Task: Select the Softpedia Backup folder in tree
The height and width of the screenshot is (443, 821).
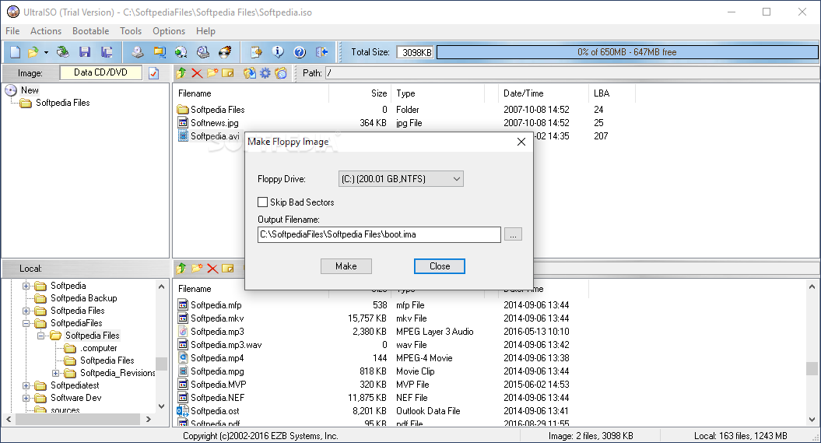Action: pyautogui.click(x=83, y=298)
